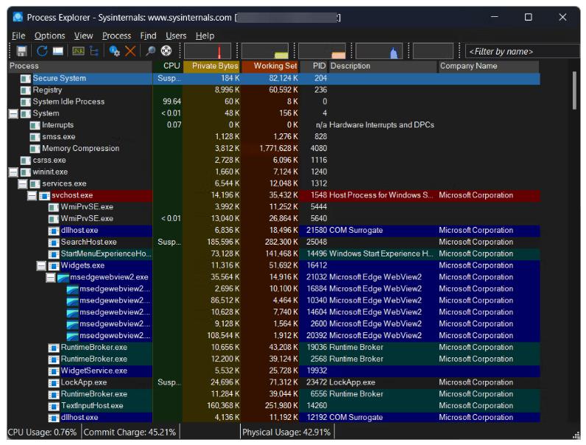
Task: Sort by the Working Set column header
Action: pyautogui.click(x=270, y=66)
